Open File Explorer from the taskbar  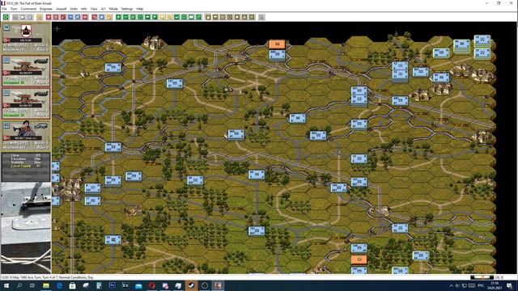pyautogui.click(x=46, y=285)
